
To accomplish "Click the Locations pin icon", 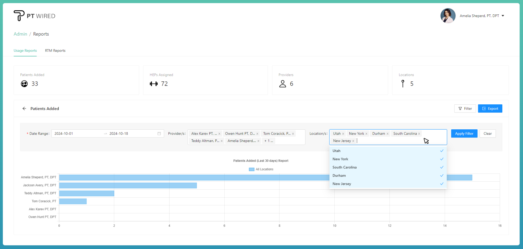I will [403, 84].
